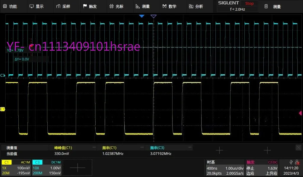Click the C3 10X probe attenuation label
The width and height of the screenshot is (303, 177).
36,168
